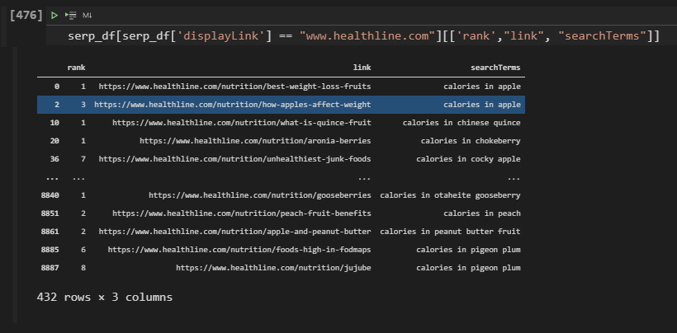Click the code input line of the cell
This screenshot has width=677, height=333.
point(363,35)
